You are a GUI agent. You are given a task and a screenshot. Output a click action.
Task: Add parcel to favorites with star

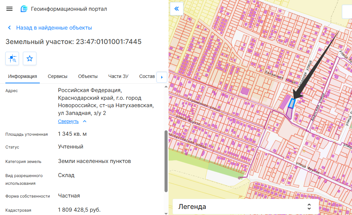[30, 58]
